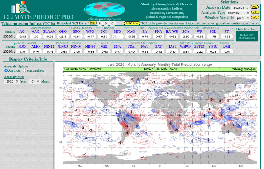Open info for Analysis Date
The image size is (264, 169).
pyautogui.click(x=255, y=7)
